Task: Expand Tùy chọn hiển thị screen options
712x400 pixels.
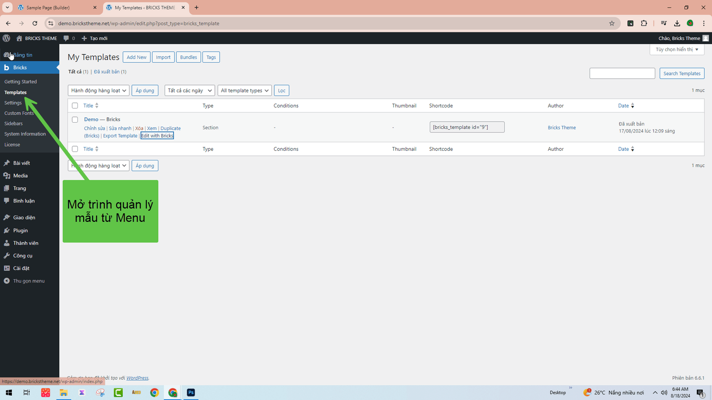Action: coord(677,49)
